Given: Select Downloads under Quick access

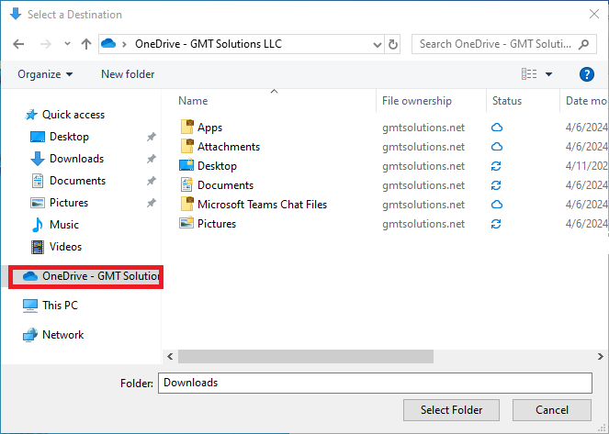Looking at the screenshot, I should pos(76,159).
